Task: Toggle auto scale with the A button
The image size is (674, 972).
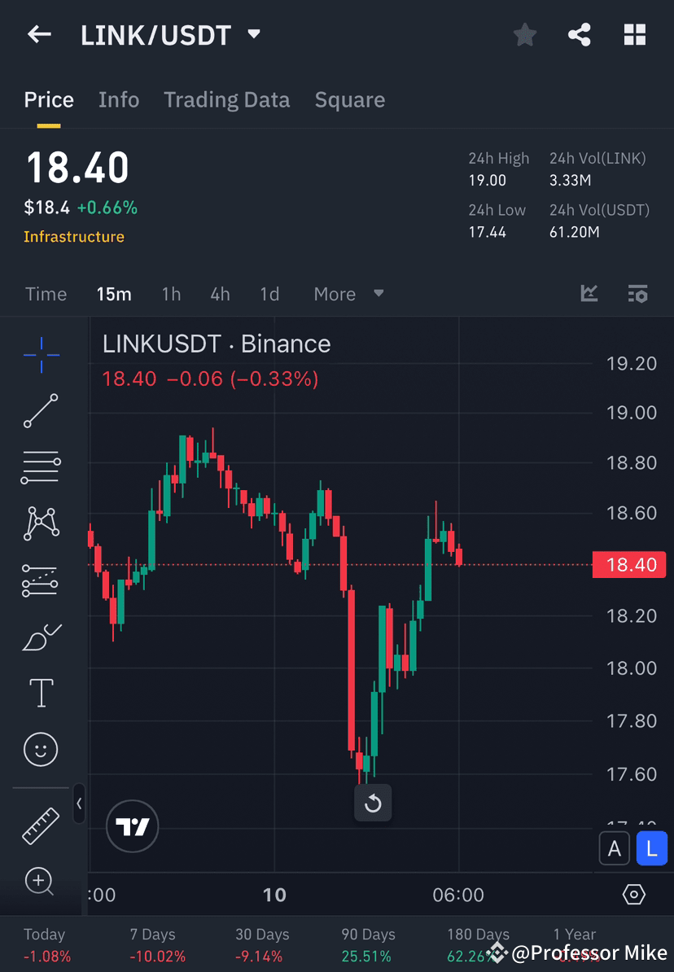Action: coord(615,848)
